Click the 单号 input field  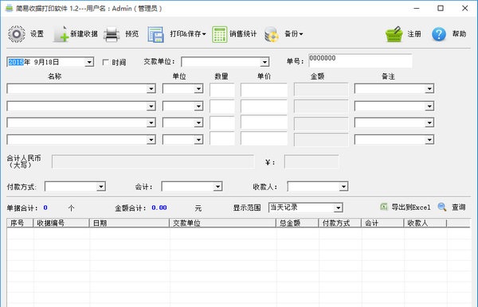click(x=360, y=60)
